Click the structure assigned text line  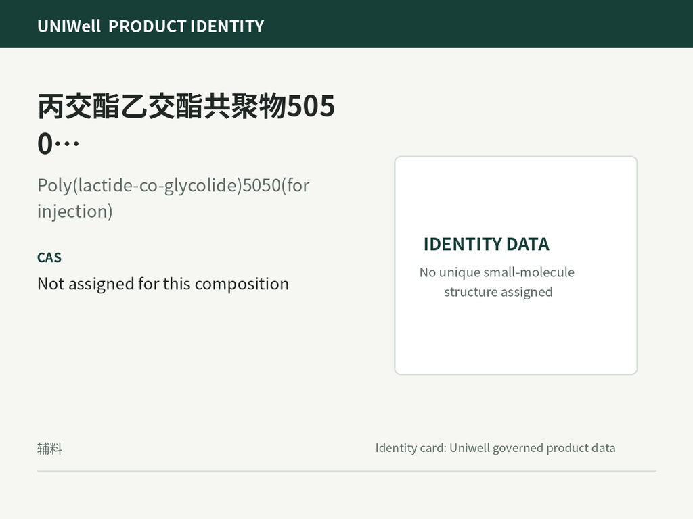498,292
